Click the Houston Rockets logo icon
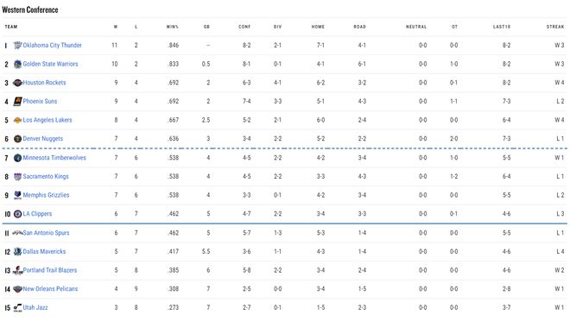Viewport: 570px width, 321px height. [x=17, y=83]
